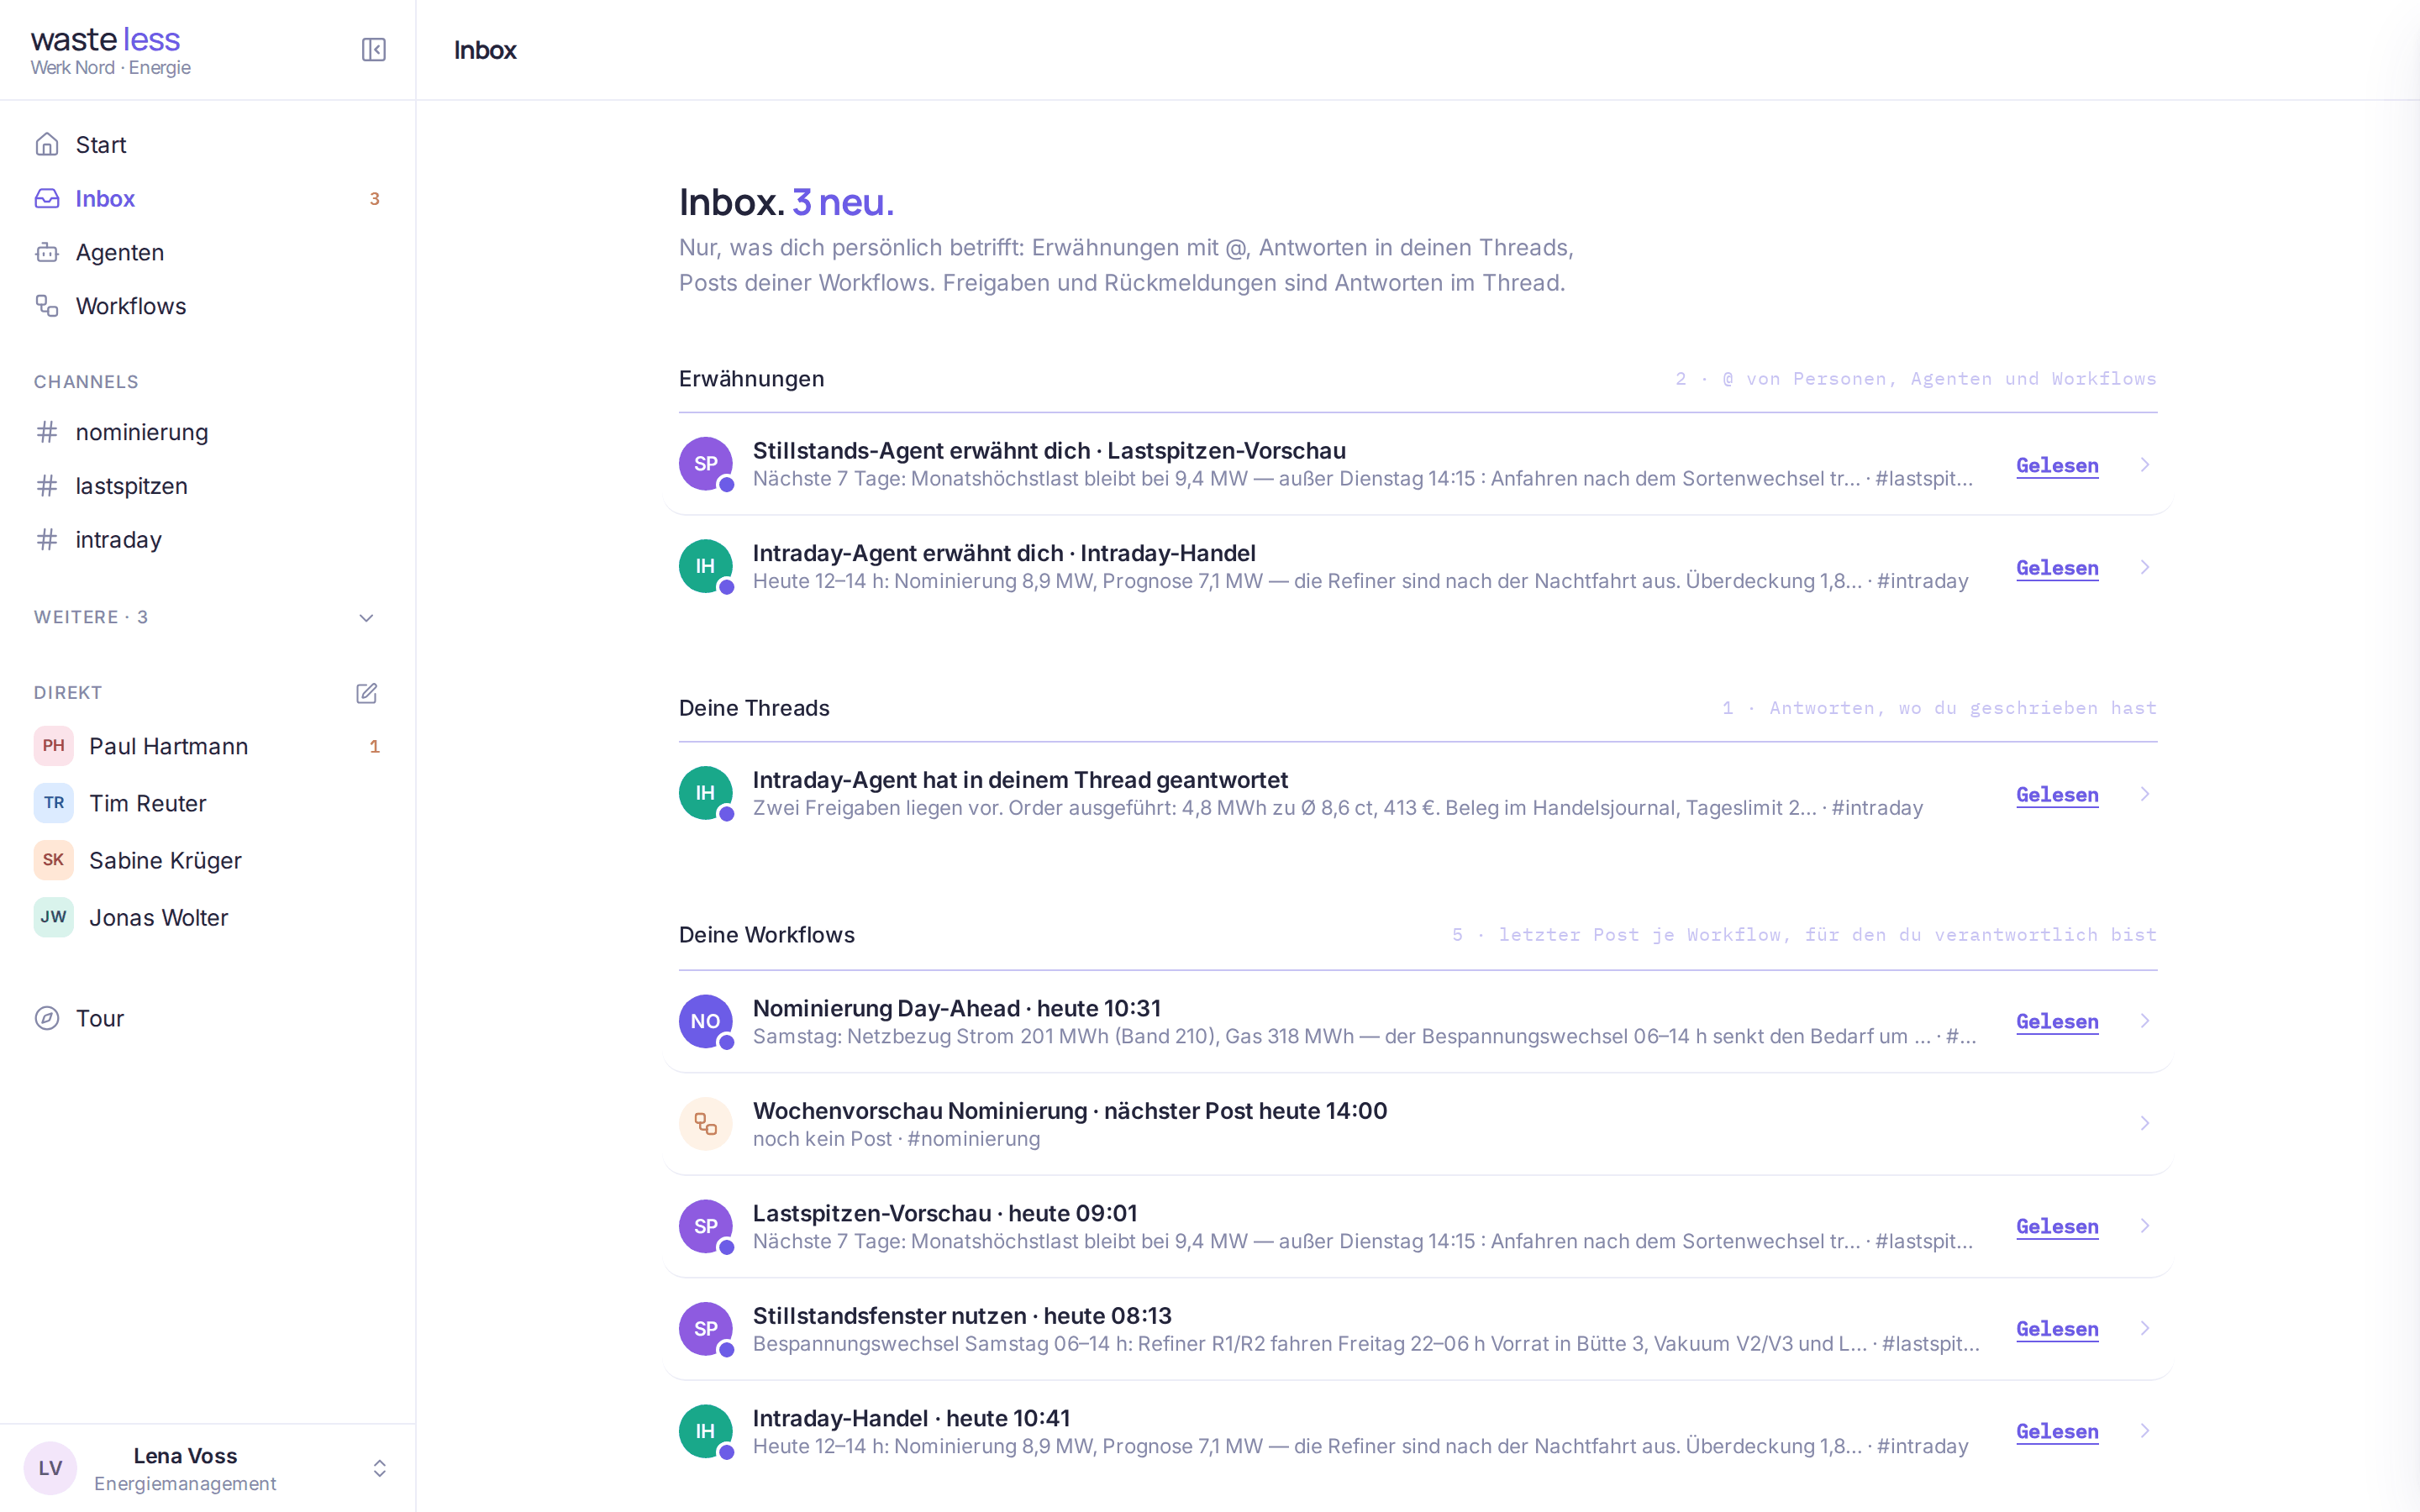Open Workflows in the sidebar
The height and width of the screenshot is (1512, 2420).
coord(206,306)
